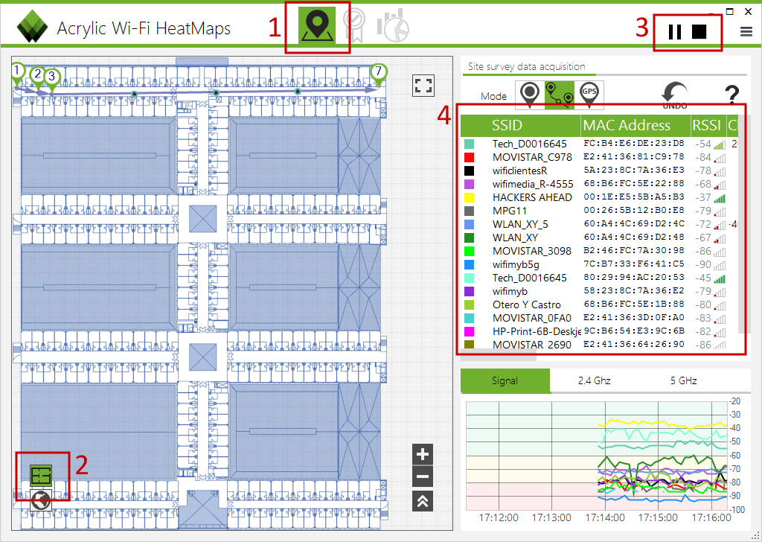Pause the survey capture

point(674,31)
